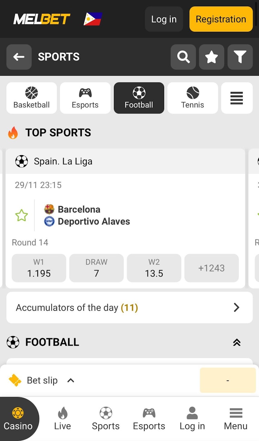Open favorites with the star button
The height and width of the screenshot is (441, 259).
[x=211, y=57]
